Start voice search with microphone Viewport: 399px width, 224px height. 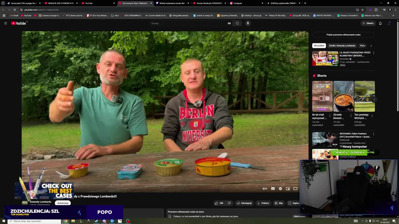(x=248, y=23)
